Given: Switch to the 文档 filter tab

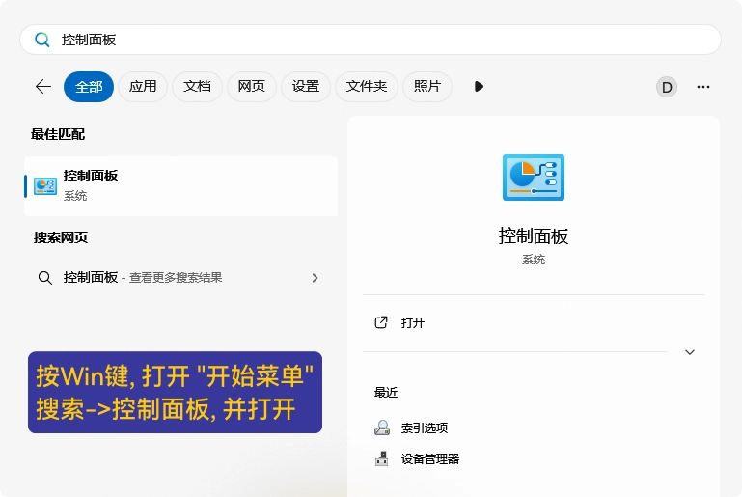Looking at the screenshot, I should point(197,87).
